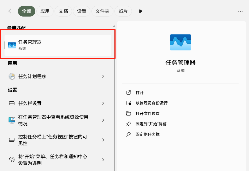
Task: Click the pin icon for 固定到任务栏
Action: coord(129,134)
